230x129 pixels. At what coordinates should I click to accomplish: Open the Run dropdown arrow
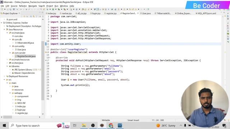[56, 9]
